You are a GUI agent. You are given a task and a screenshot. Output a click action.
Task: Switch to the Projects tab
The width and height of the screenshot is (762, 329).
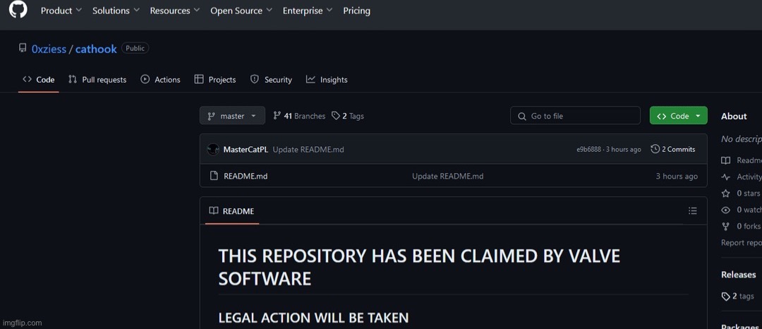point(214,80)
